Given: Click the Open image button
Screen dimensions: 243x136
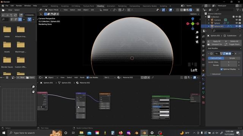Looking at the screenshot, I should (x=30, y=77).
